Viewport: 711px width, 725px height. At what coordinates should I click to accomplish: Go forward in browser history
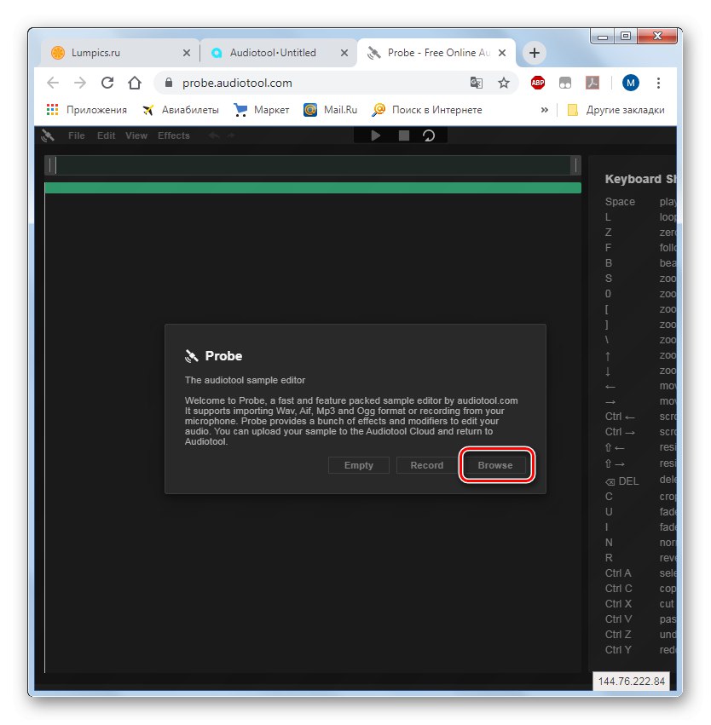coord(80,83)
